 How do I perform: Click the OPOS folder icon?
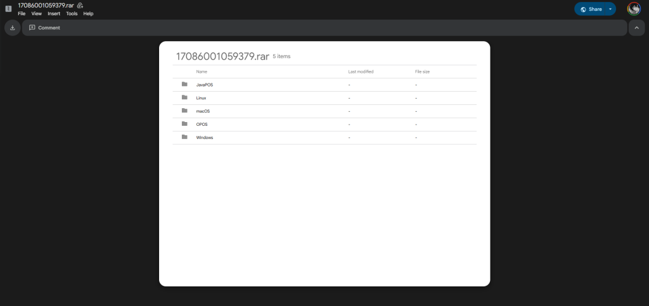(x=184, y=124)
